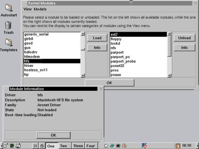Select the hisax module in available list

29,66
